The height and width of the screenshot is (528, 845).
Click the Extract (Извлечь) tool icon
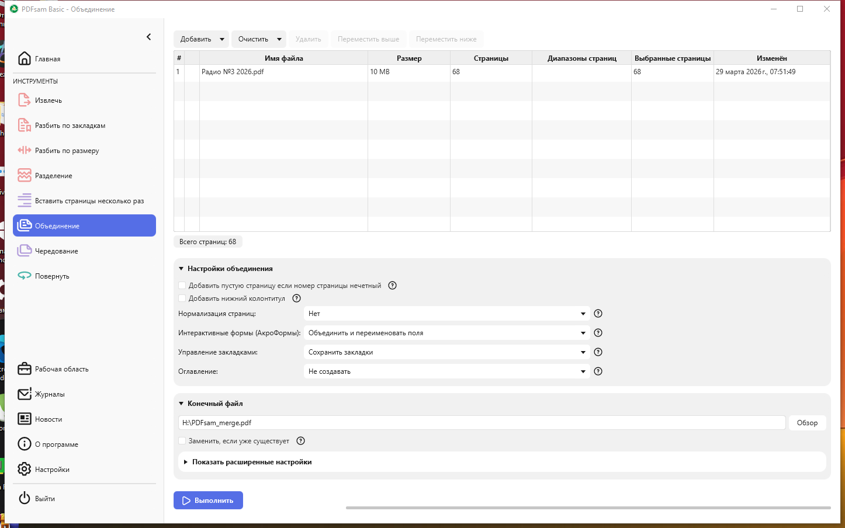(x=24, y=100)
